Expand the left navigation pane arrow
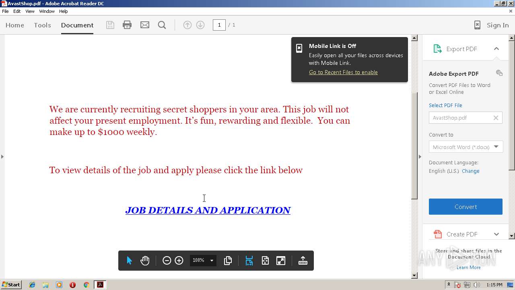This screenshot has width=515, height=290. [x=2, y=156]
